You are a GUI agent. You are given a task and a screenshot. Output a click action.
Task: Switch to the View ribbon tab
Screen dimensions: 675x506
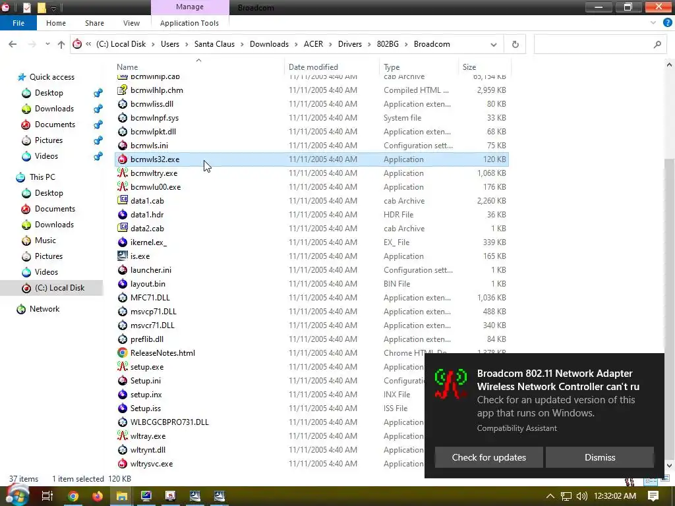(x=131, y=23)
